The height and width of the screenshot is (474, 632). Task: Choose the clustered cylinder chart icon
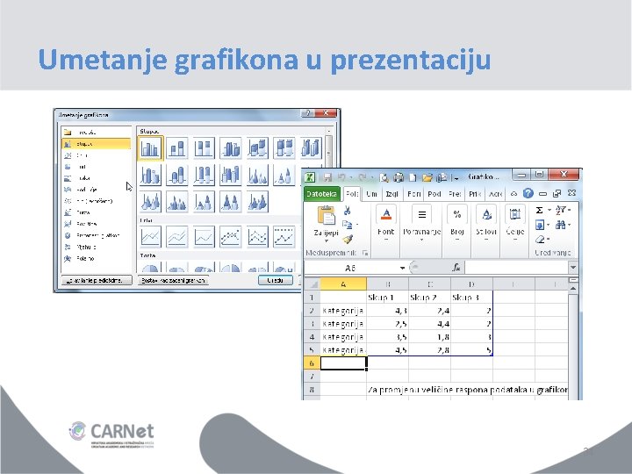click(150, 175)
